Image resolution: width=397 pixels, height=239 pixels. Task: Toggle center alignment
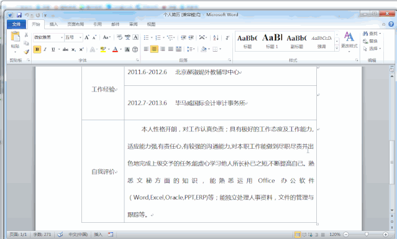click(x=154, y=49)
